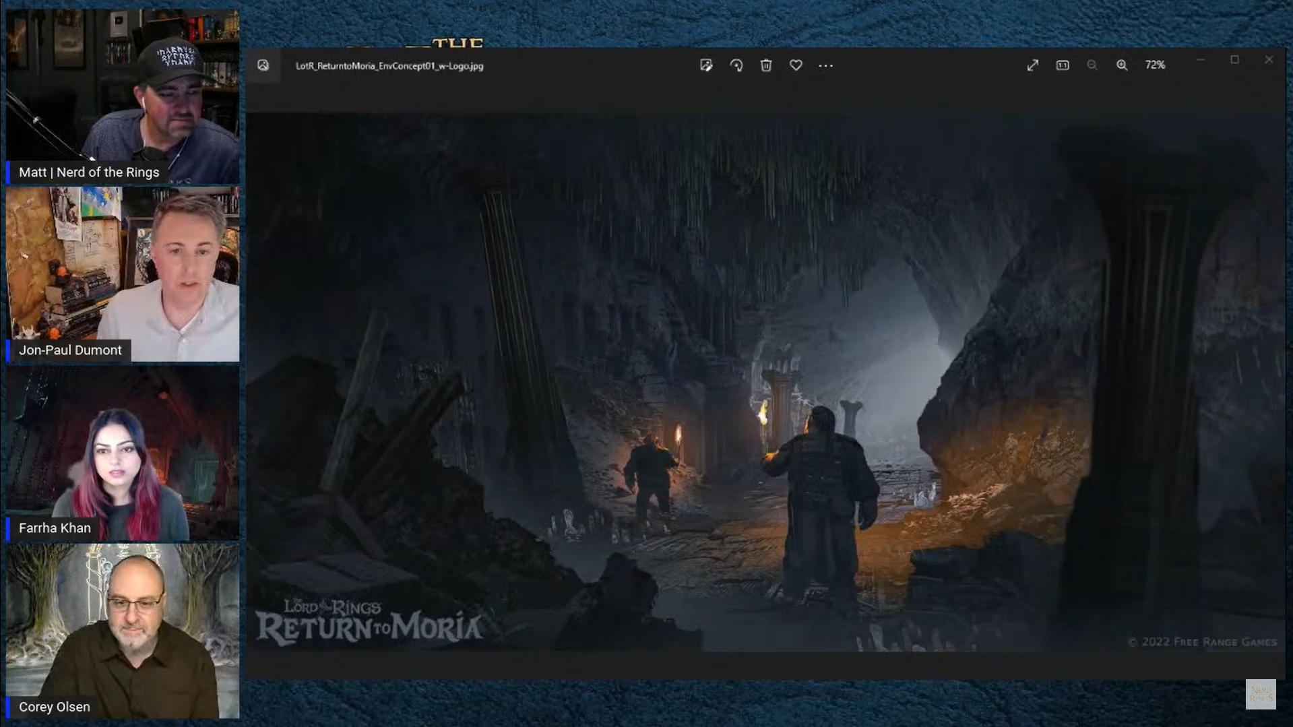1293x727 pixels.
Task: Delete the image via the trash icon
Action: point(766,65)
